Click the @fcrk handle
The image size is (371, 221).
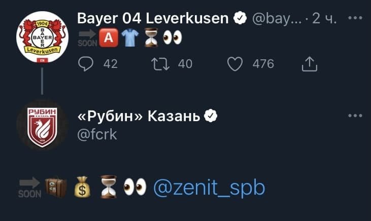[96, 134]
